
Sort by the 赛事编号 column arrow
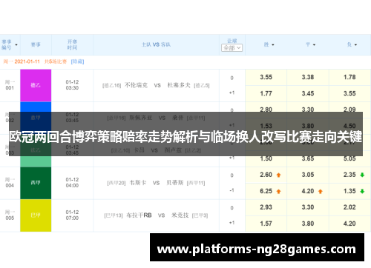point(16,45)
